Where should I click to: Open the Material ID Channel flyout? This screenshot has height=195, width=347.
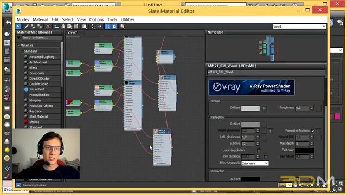coord(85,27)
